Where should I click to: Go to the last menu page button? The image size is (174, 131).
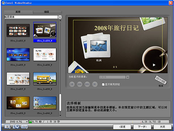95,84
